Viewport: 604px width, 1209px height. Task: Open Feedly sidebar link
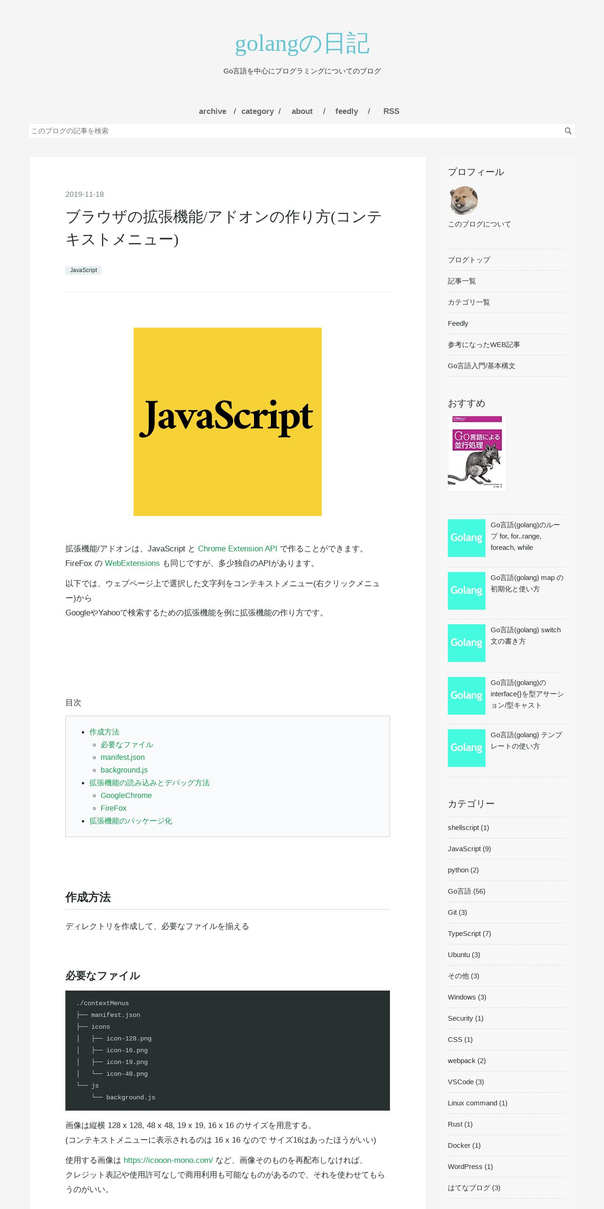(x=458, y=323)
